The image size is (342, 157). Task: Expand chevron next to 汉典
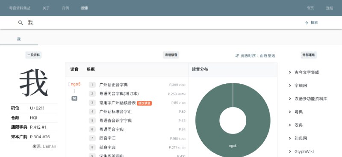(290, 125)
